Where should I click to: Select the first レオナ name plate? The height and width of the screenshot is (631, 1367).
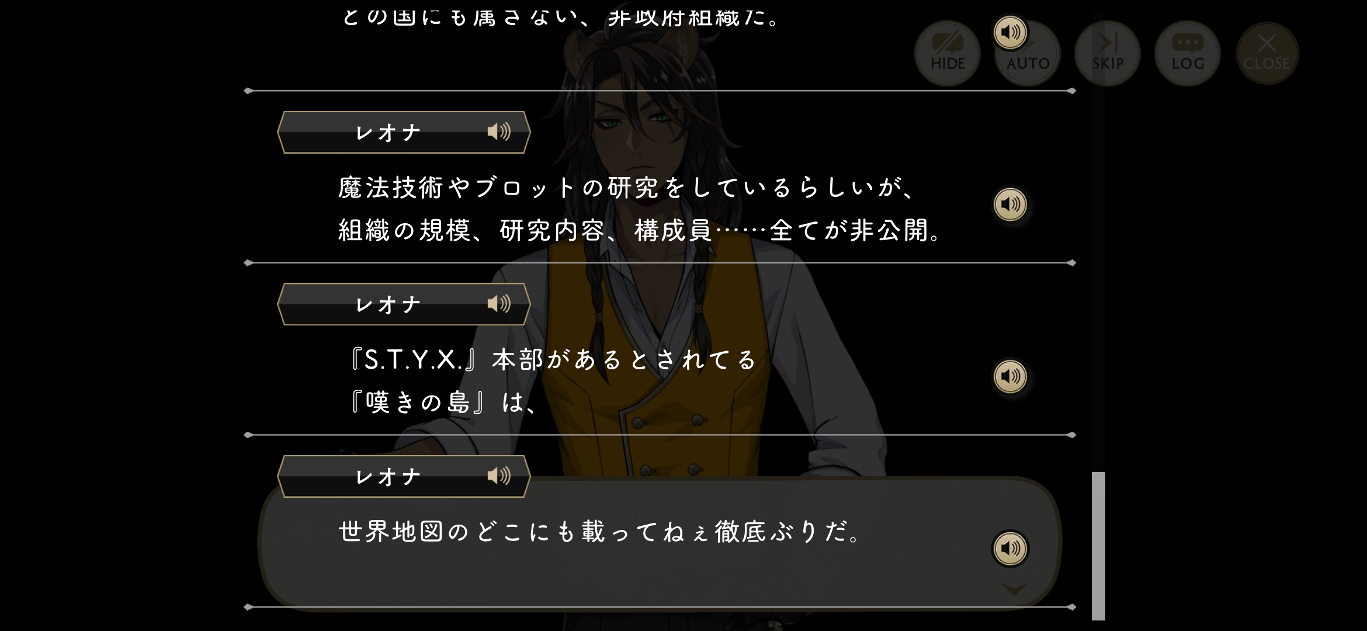[404, 132]
